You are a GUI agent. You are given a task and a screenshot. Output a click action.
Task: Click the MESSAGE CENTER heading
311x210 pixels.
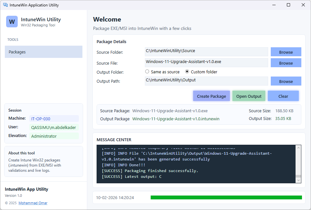point(114,140)
